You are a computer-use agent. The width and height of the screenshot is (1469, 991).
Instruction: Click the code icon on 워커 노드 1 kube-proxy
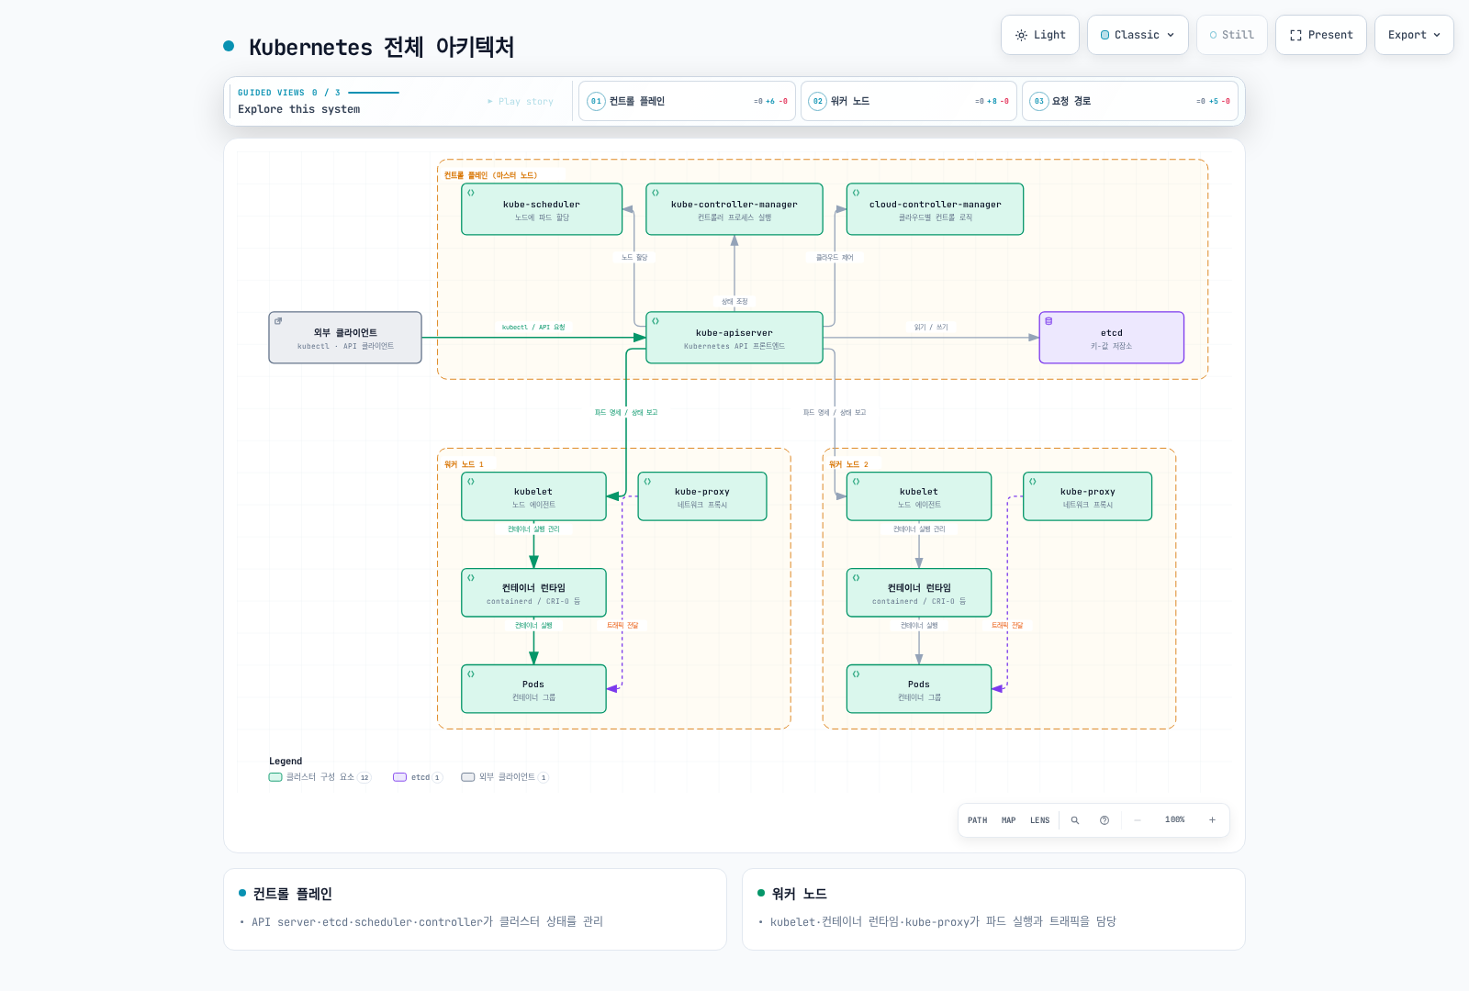pos(647,482)
